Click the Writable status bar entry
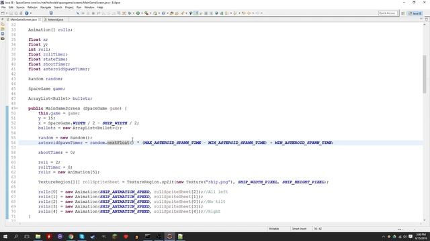Image resolution: width=430 pixels, height=241 pixels. point(273,229)
